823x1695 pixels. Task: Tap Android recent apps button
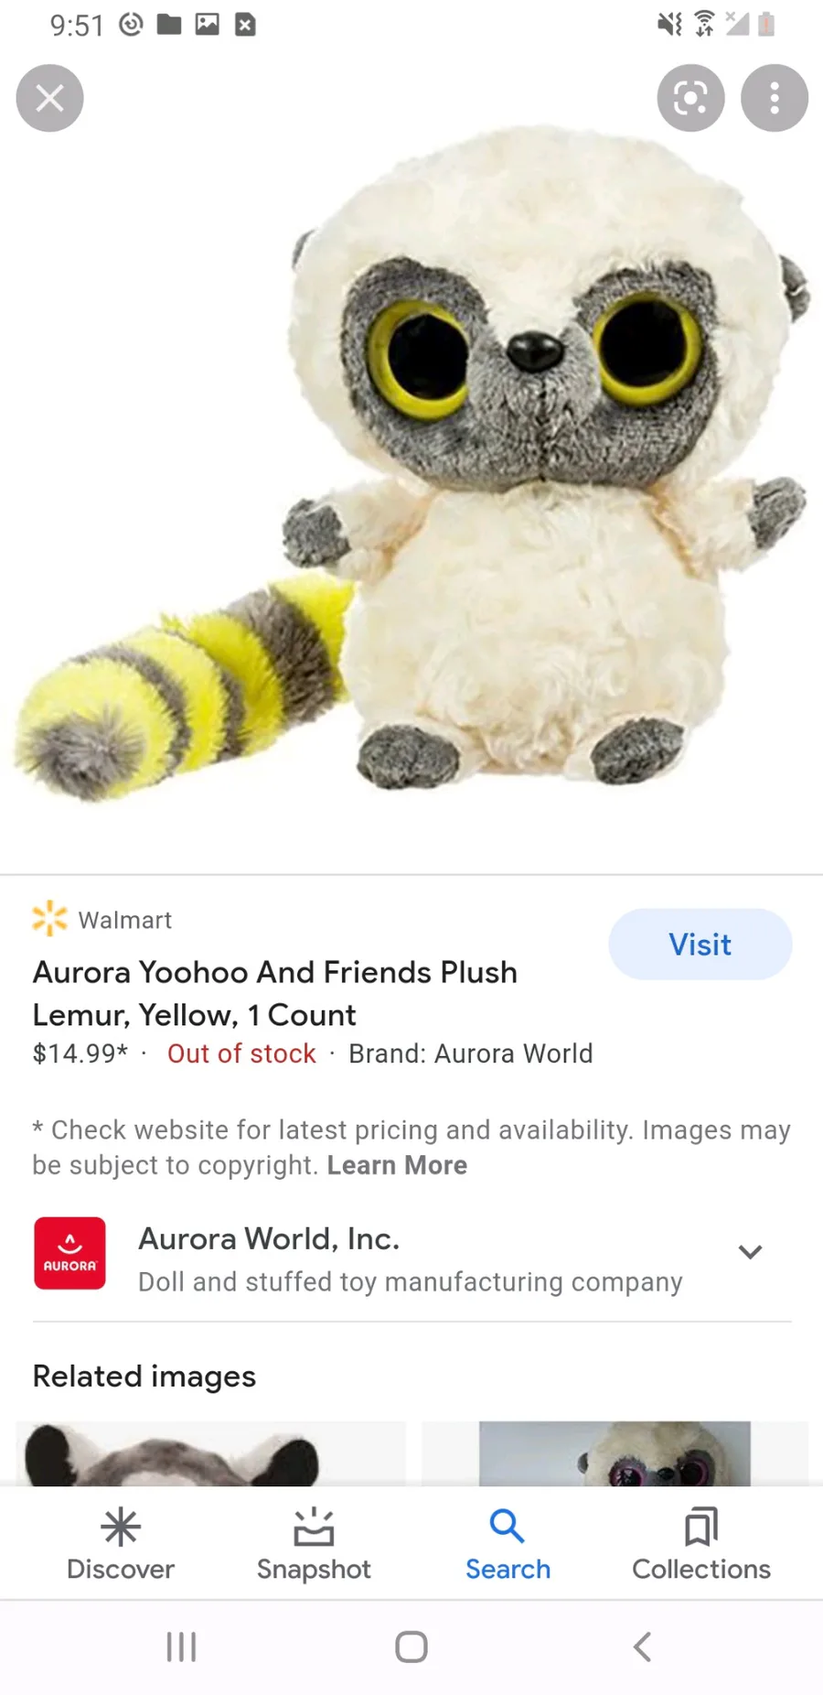click(x=181, y=1646)
